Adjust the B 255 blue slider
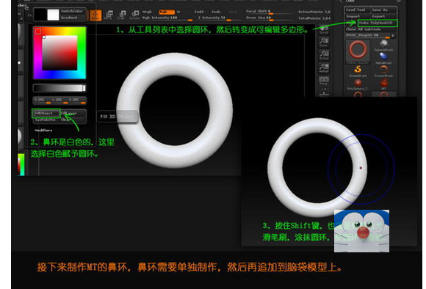The height and width of the screenshot is (289, 426). pos(77,100)
